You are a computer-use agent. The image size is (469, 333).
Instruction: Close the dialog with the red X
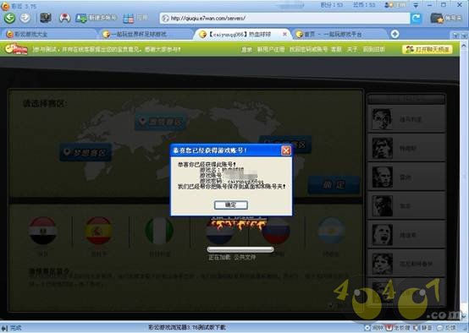coord(286,150)
